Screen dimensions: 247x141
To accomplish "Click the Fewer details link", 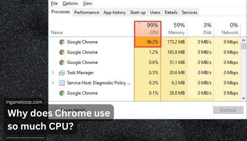I will tap(73, 110).
